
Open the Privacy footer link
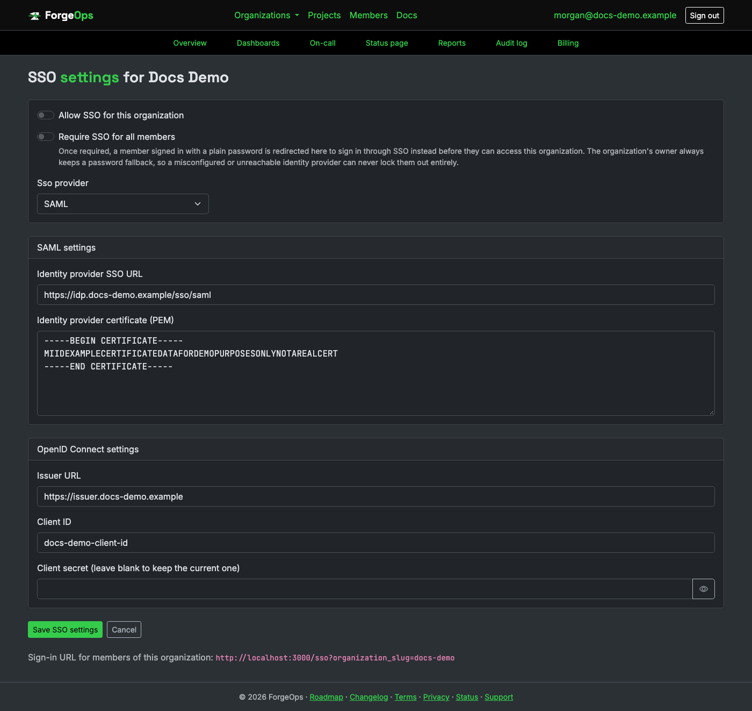[436, 697]
